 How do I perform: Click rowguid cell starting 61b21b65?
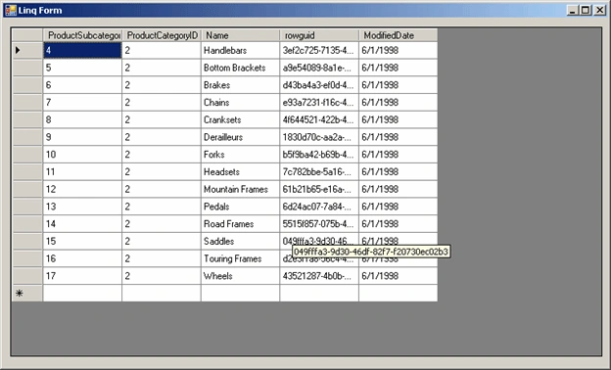pos(319,189)
